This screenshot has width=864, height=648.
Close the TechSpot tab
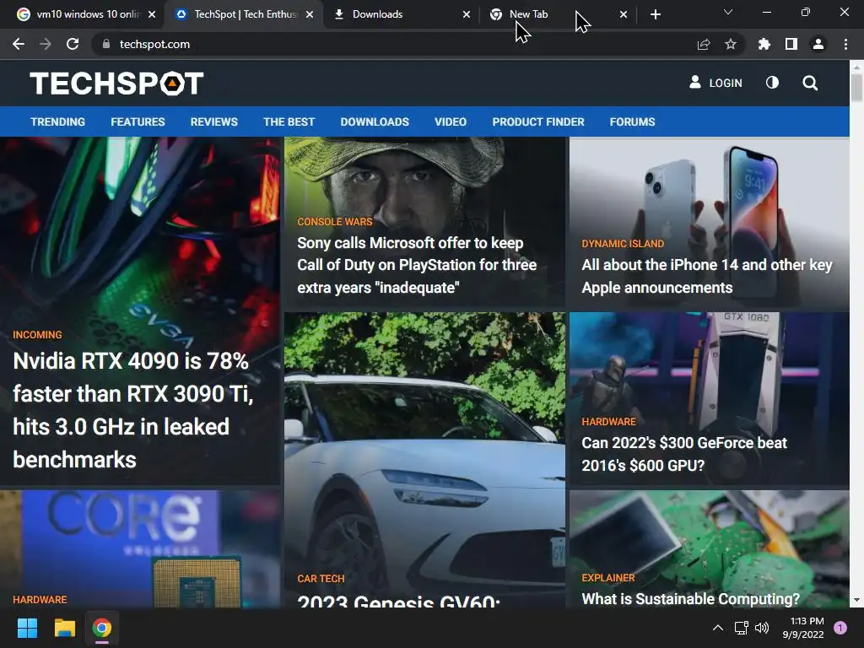coord(310,14)
